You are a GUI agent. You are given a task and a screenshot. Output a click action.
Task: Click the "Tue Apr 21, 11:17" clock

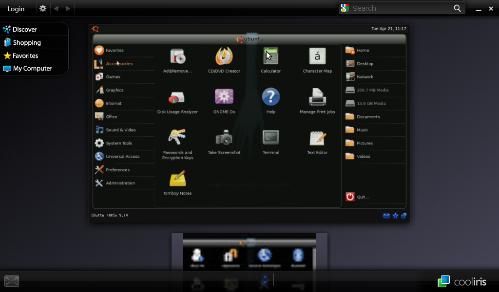[x=388, y=29]
